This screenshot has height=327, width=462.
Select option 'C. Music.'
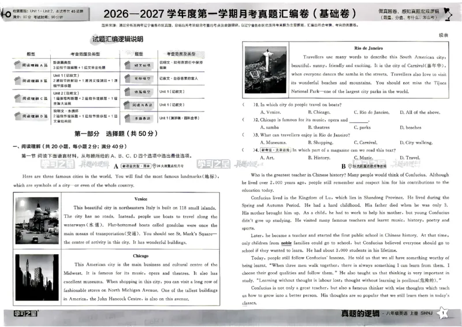point(363,158)
